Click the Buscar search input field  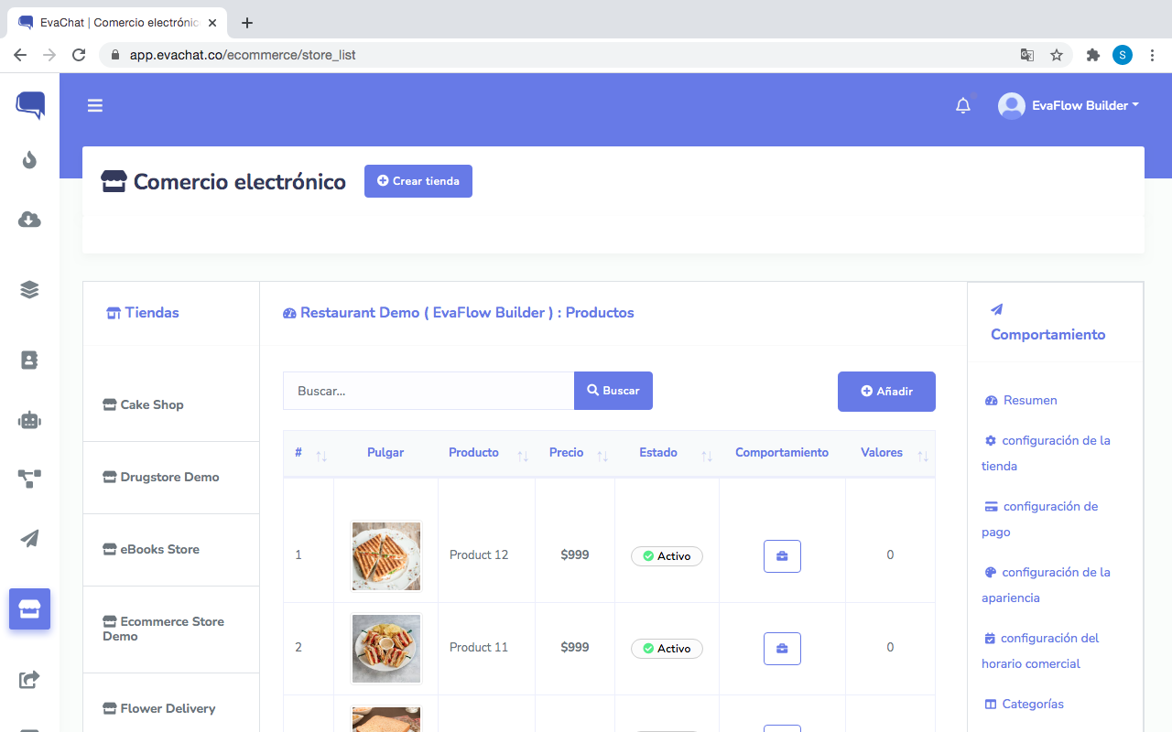[x=429, y=391]
